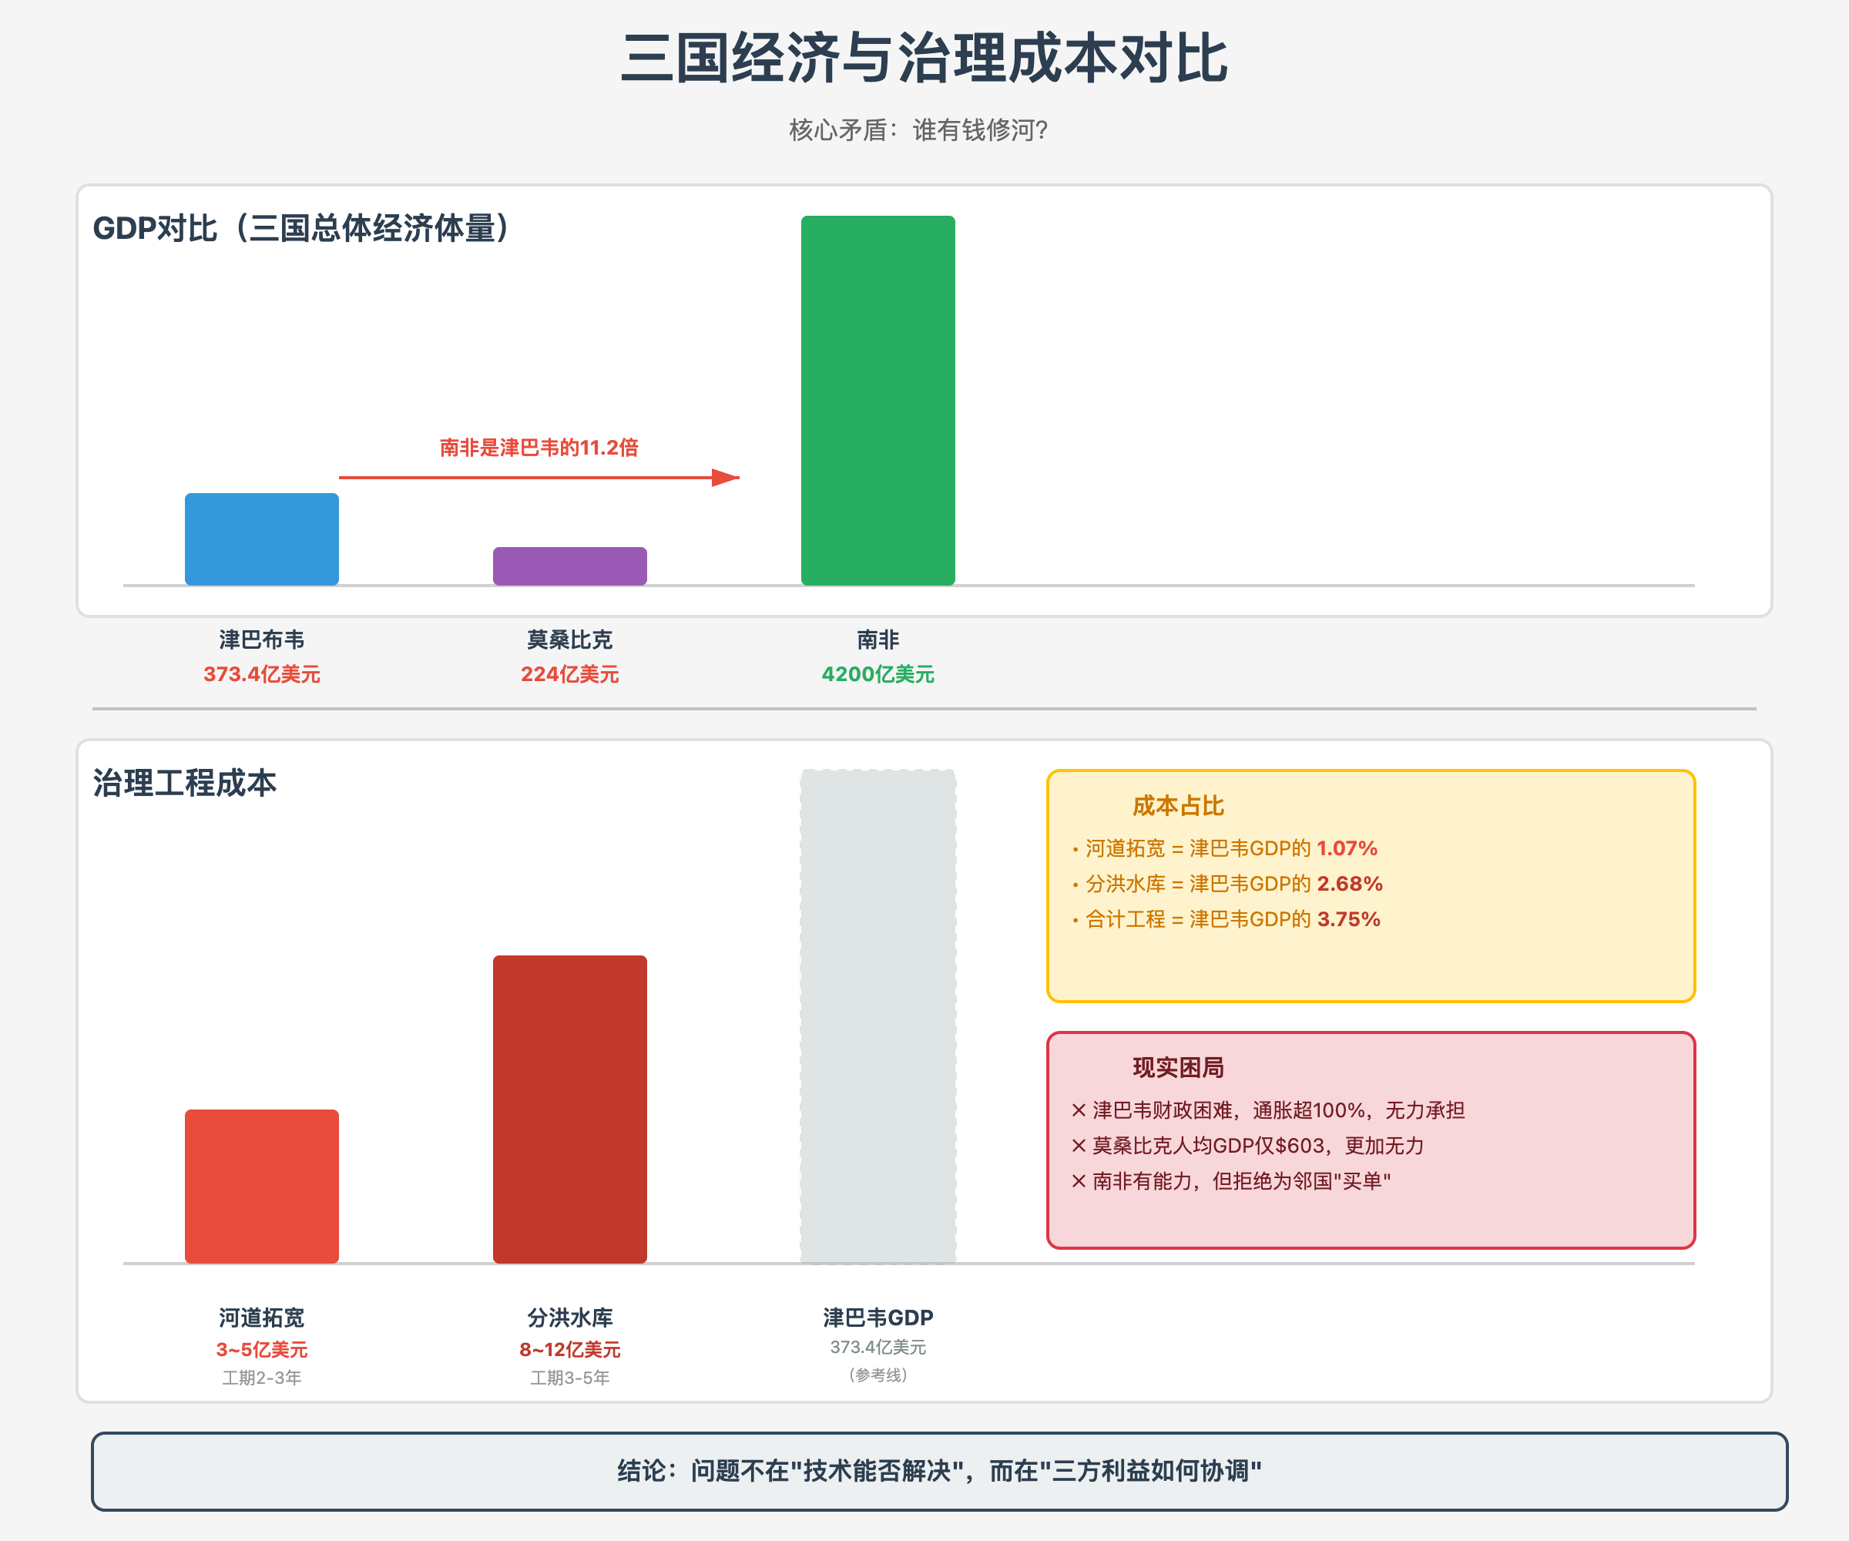This screenshot has height=1541, width=1849.
Task: Click the 8~12亿美元 cost label
Action: click(569, 1349)
